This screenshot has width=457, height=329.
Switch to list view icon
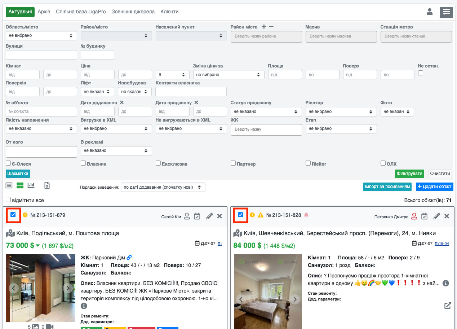click(9, 185)
